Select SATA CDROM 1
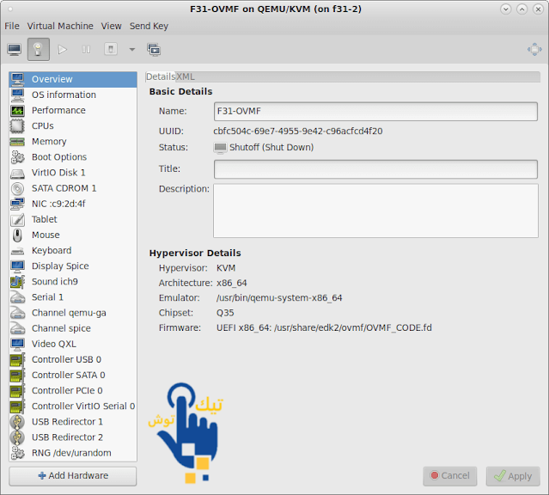The image size is (549, 495). point(73,188)
